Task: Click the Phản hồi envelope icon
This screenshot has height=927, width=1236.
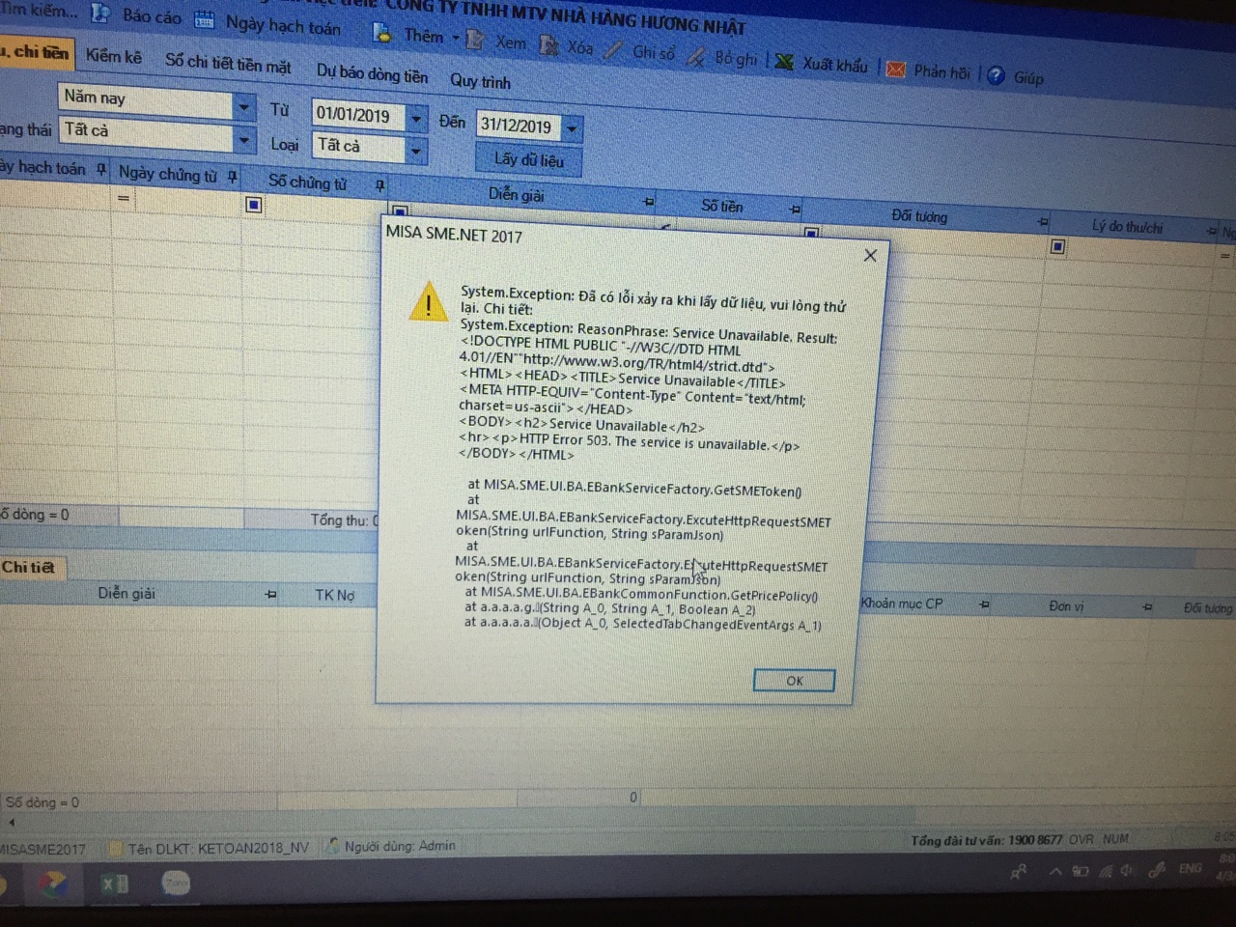Action: [896, 70]
